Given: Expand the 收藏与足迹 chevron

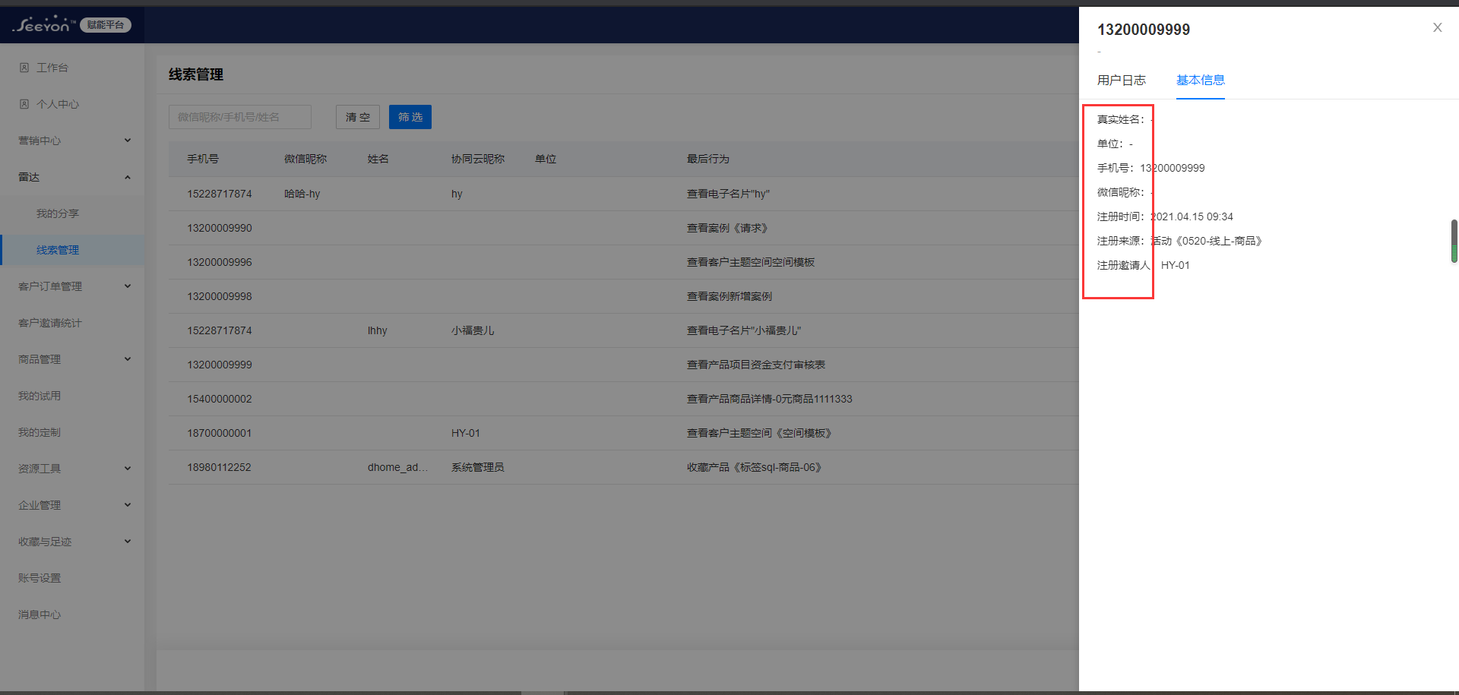Looking at the screenshot, I should [x=128, y=541].
